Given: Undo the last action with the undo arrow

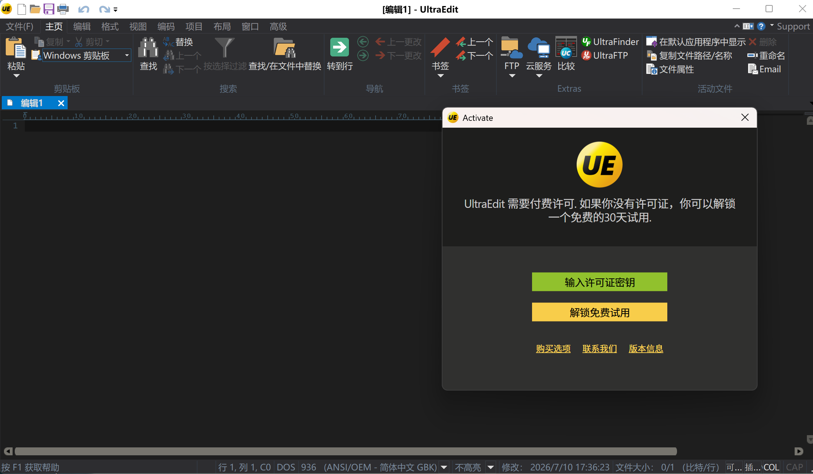Looking at the screenshot, I should 83,9.
